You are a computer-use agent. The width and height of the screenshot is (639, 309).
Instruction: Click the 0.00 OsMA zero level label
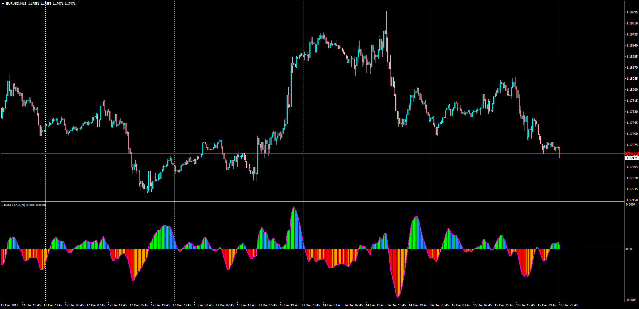(x=629, y=249)
